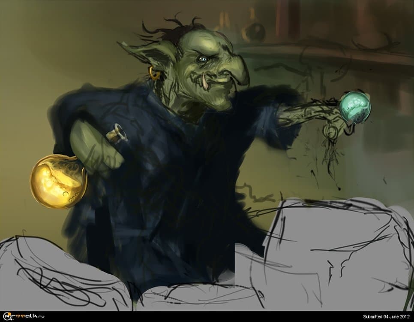Screen dimensions: 414x322
Task: Click the goblin's gold earring
Action: tap(154, 71)
